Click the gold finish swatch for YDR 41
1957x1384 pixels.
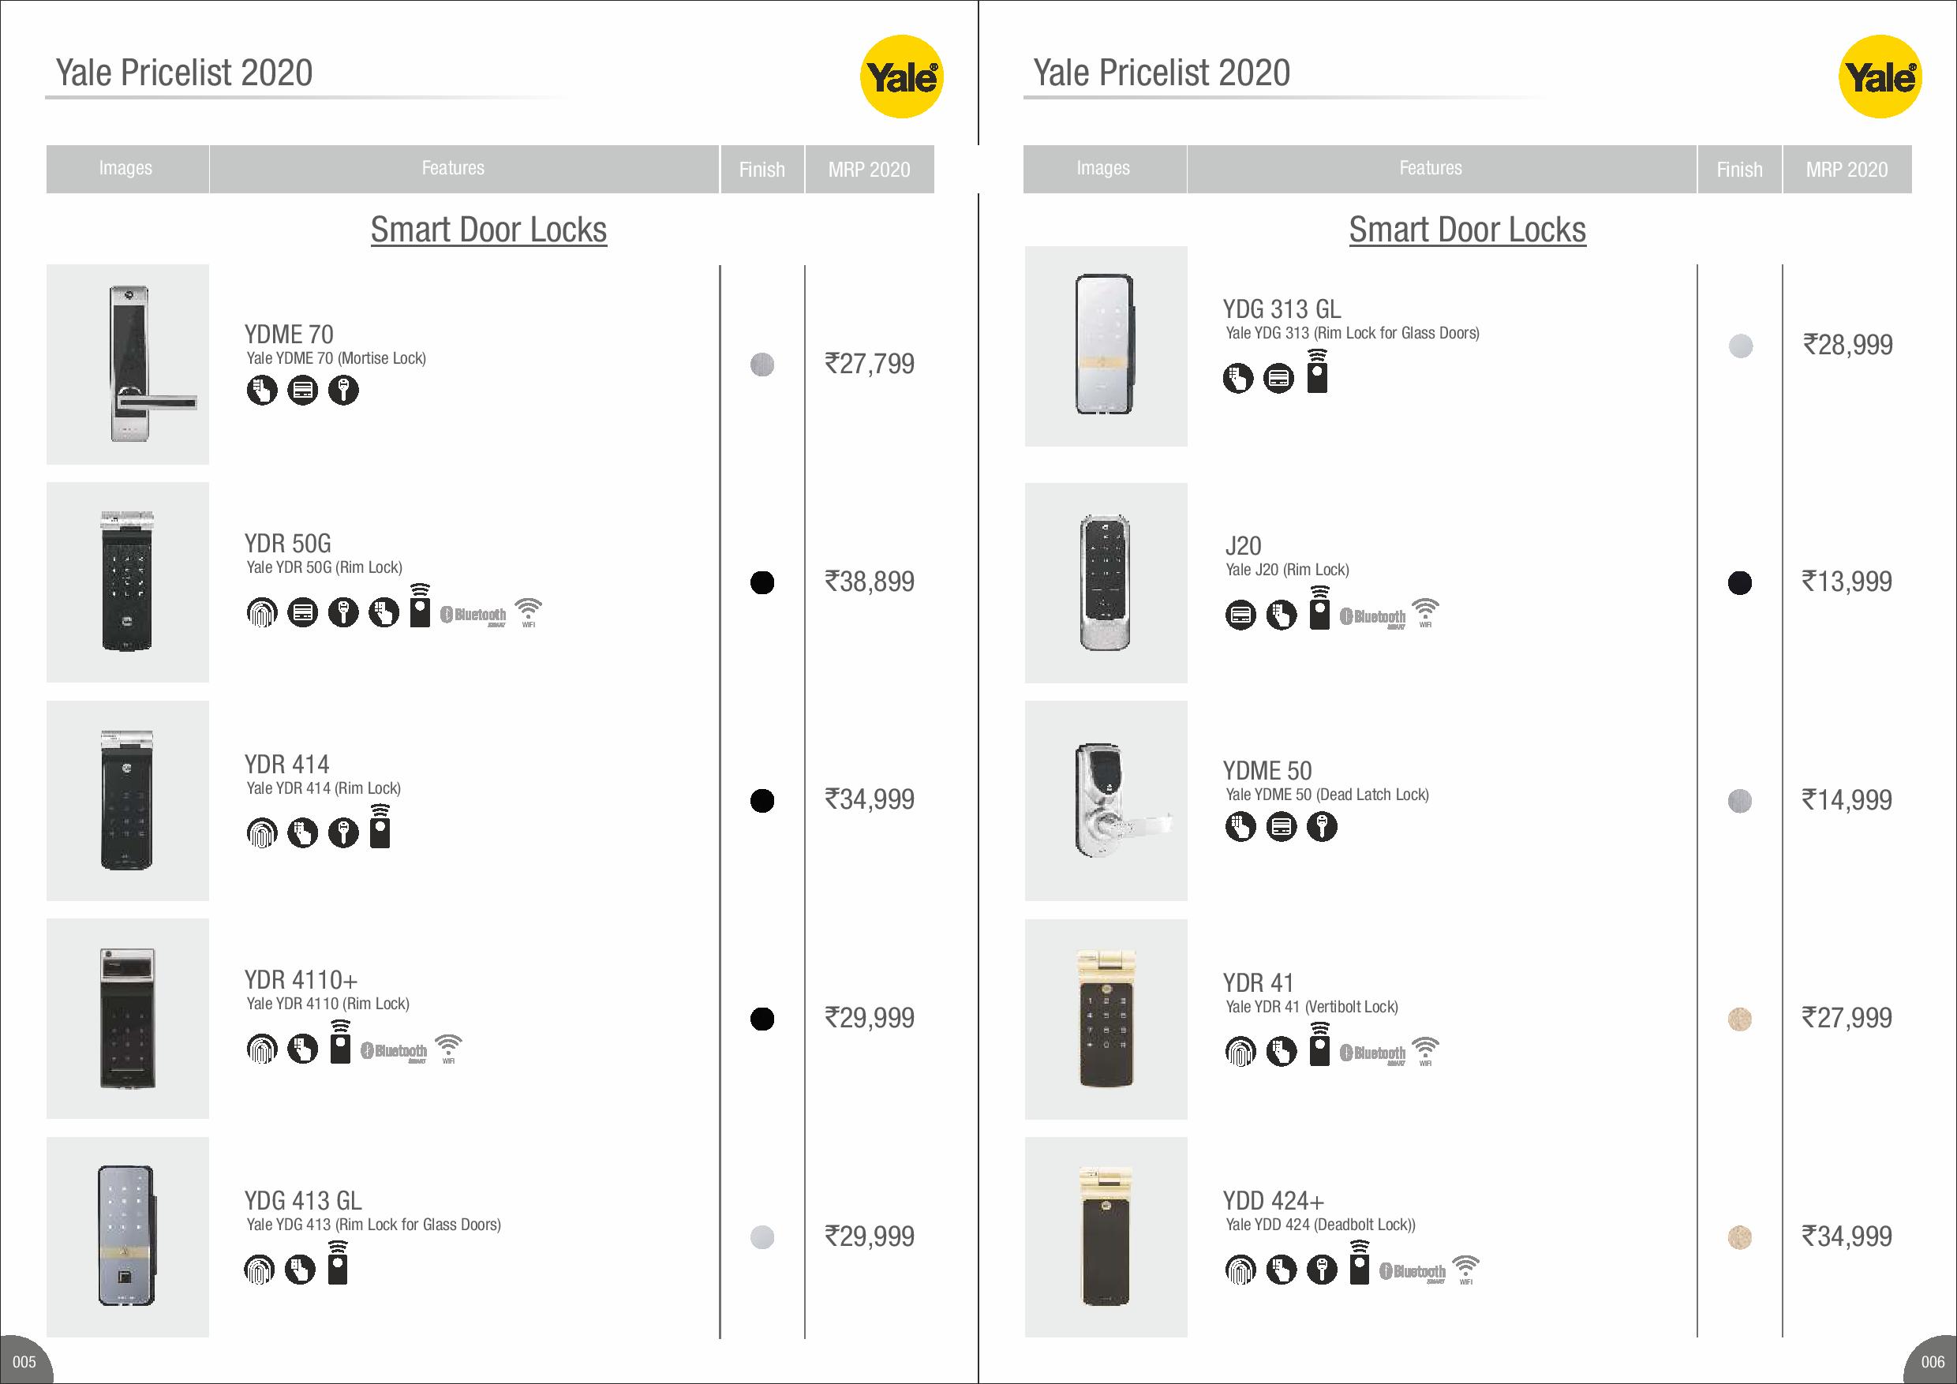pos(1738,1019)
